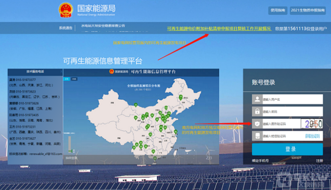Click the blue 登录 login button

coord(287,149)
